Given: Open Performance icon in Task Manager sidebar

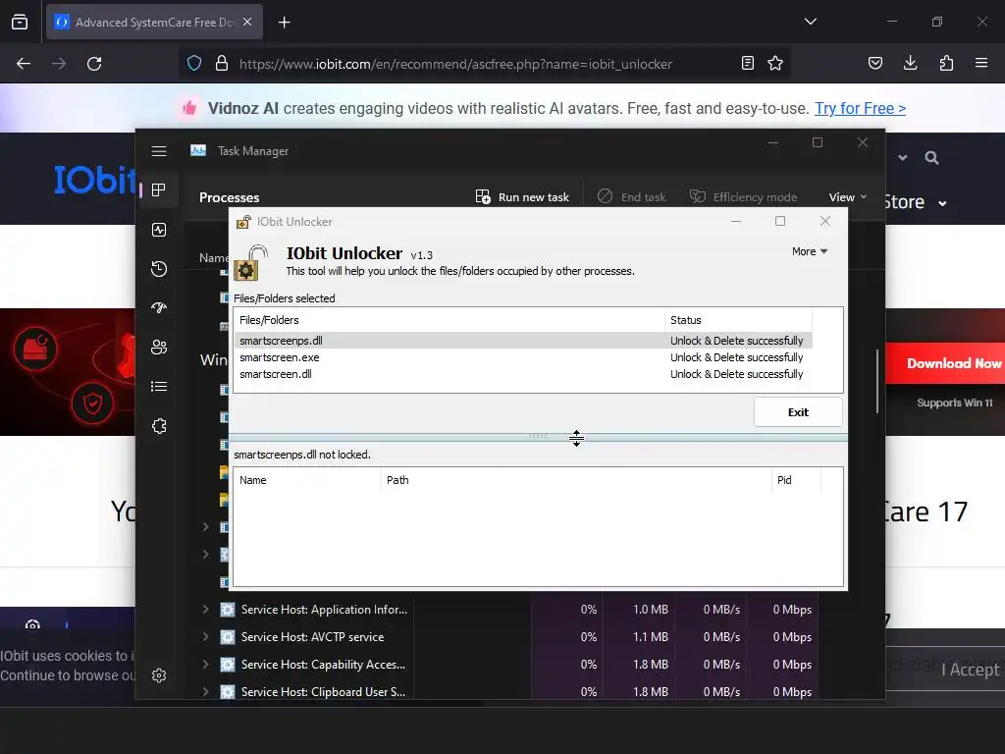Looking at the screenshot, I should click(159, 230).
